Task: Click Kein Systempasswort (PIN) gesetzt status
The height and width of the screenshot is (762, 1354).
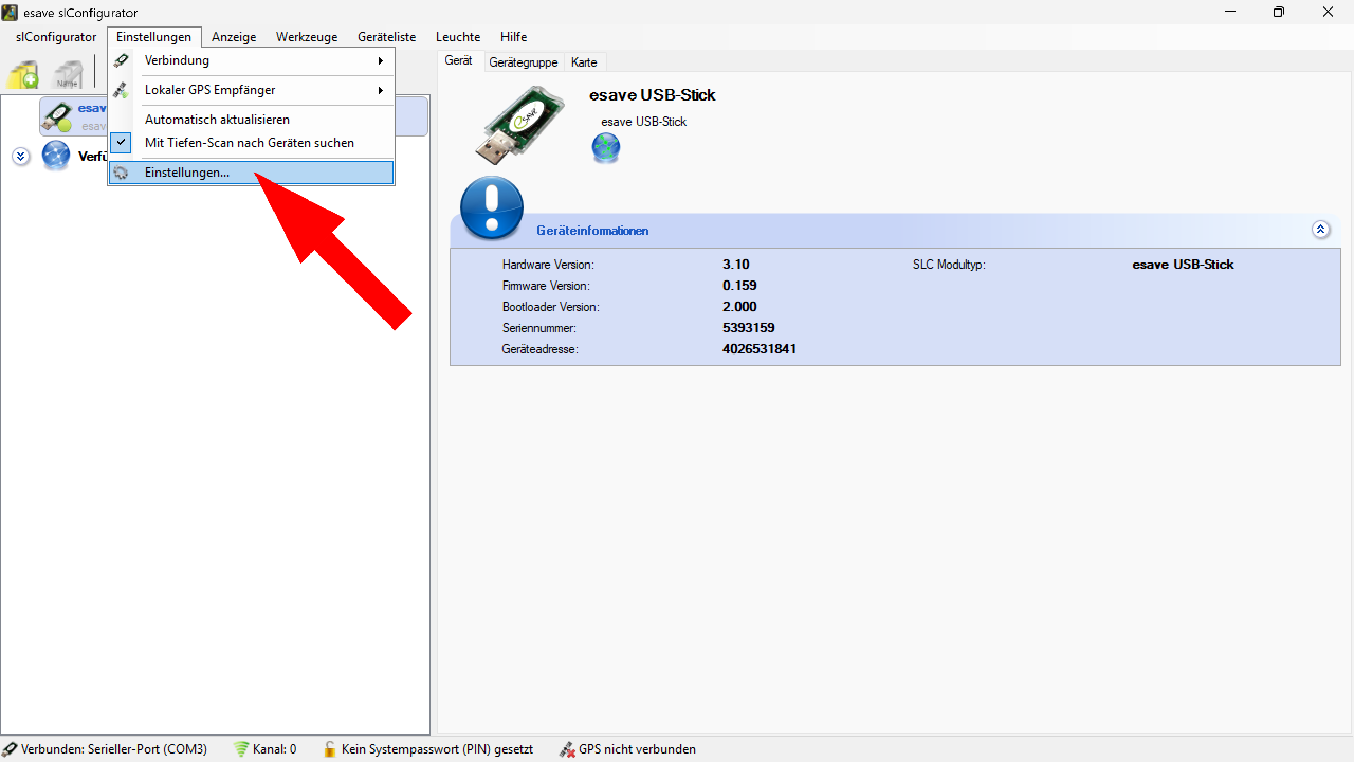Action: [437, 749]
